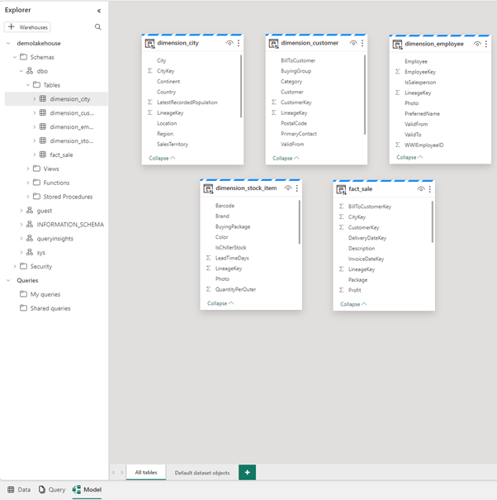Expand the dimension_em... table node

coord(35,127)
